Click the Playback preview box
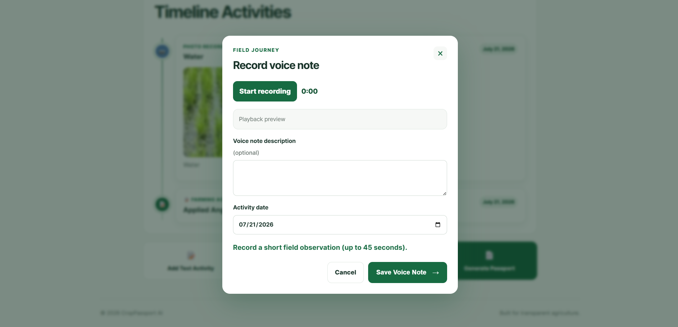Image resolution: width=678 pixels, height=327 pixels. click(x=340, y=119)
